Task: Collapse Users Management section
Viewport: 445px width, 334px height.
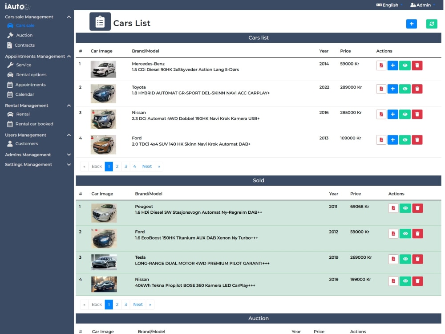Action: pyautogui.click(x=69, y=135)
